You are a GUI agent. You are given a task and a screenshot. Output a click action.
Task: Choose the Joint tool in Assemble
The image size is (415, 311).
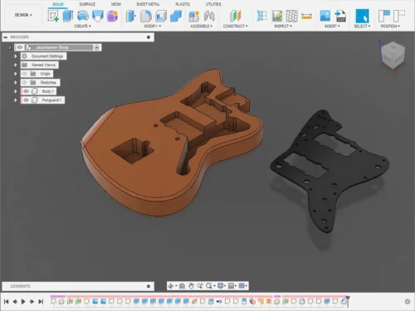point(209,16)
